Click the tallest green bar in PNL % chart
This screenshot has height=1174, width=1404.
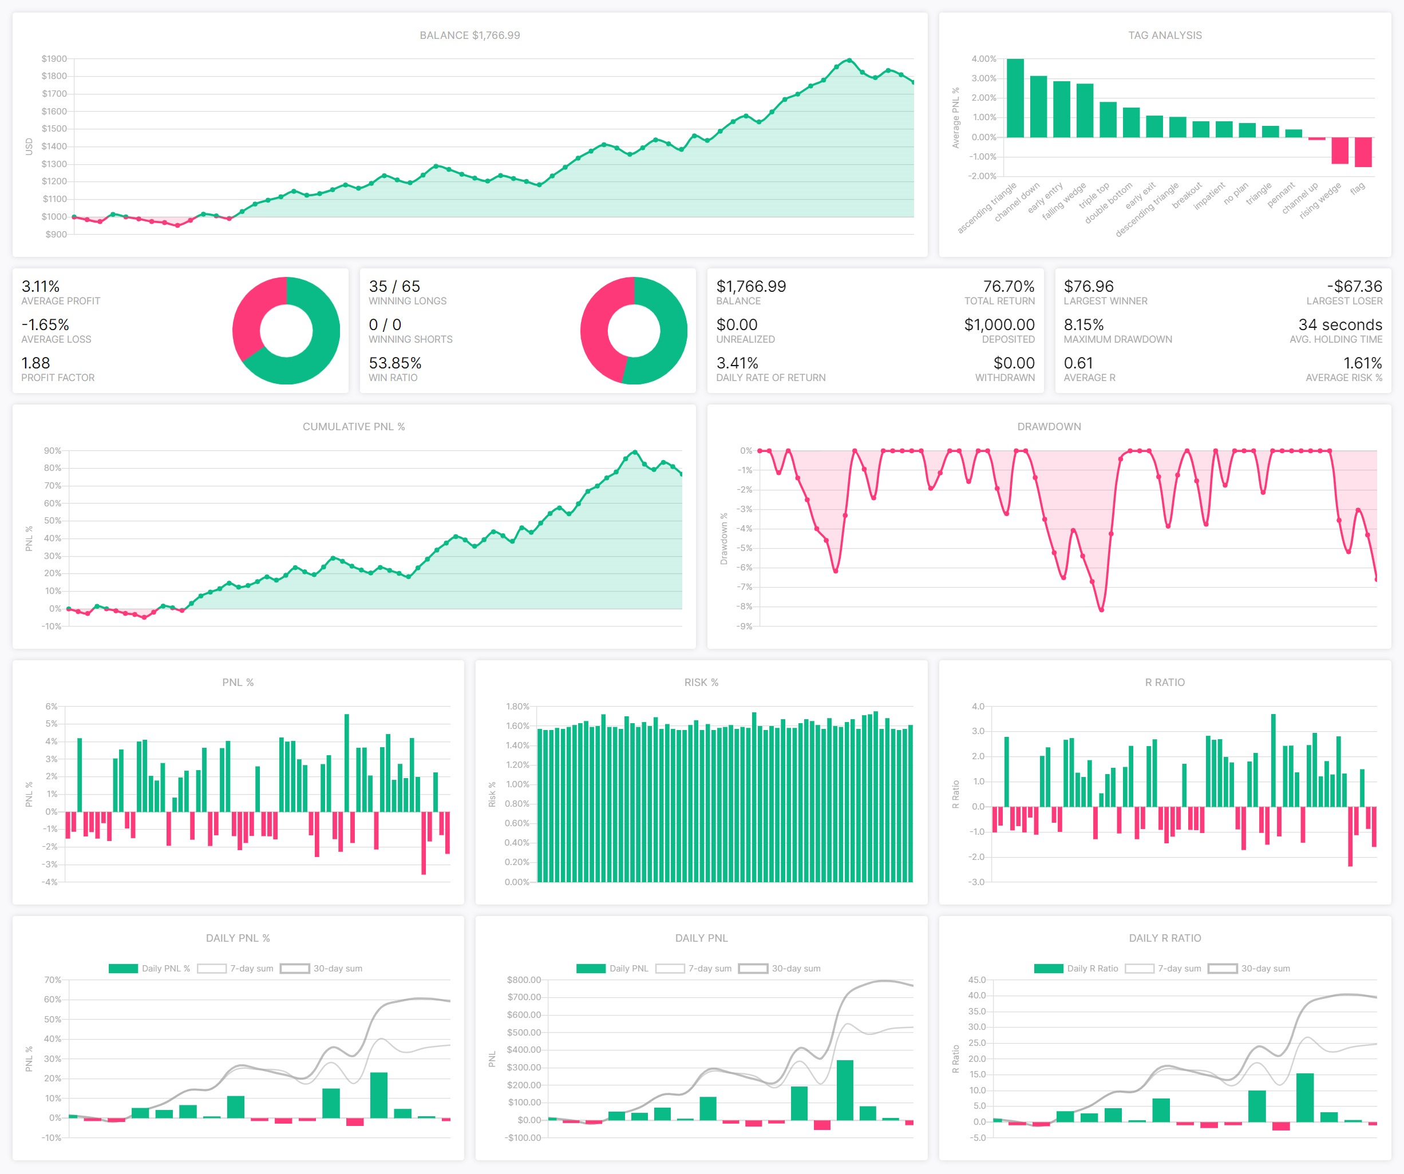347,763
